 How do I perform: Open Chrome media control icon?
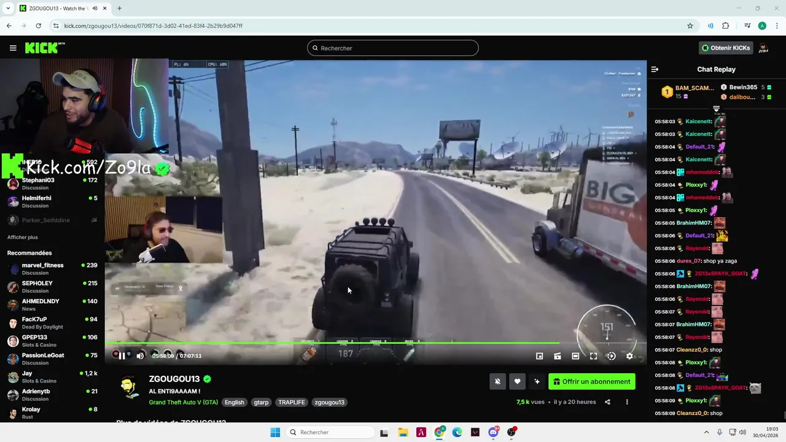click(747, 26)
